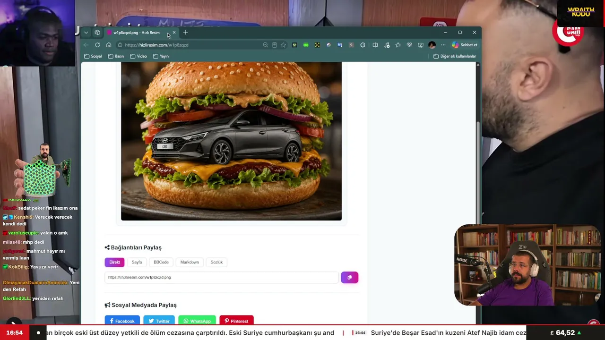Open browser essentials heart icon
605x340 pixels.
pyautogui.click(x=409, y=45)
